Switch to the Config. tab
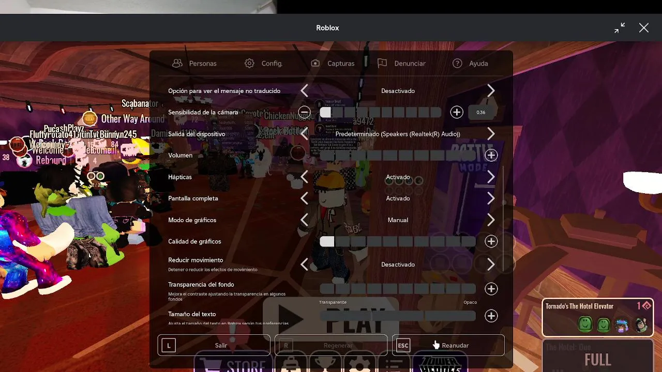 pos(263,63)
